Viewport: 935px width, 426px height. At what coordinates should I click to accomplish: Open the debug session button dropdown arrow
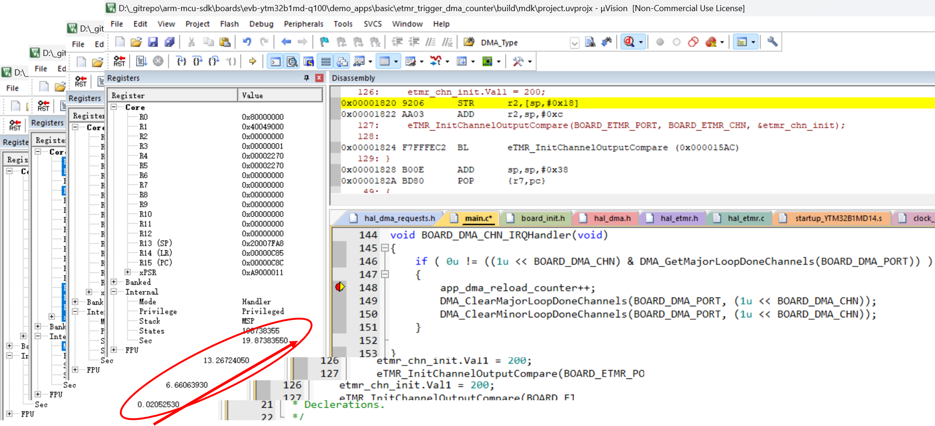(641, 43)
